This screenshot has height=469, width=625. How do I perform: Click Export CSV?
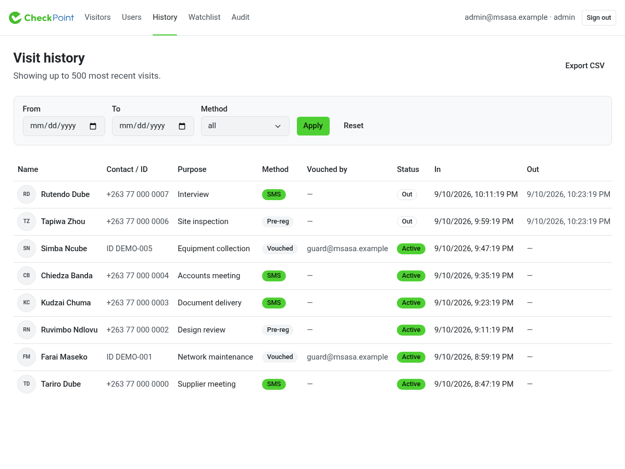pos(585,66)
